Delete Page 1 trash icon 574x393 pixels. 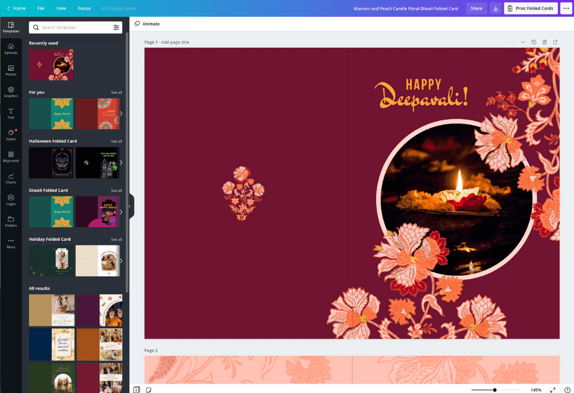[545, 42]
